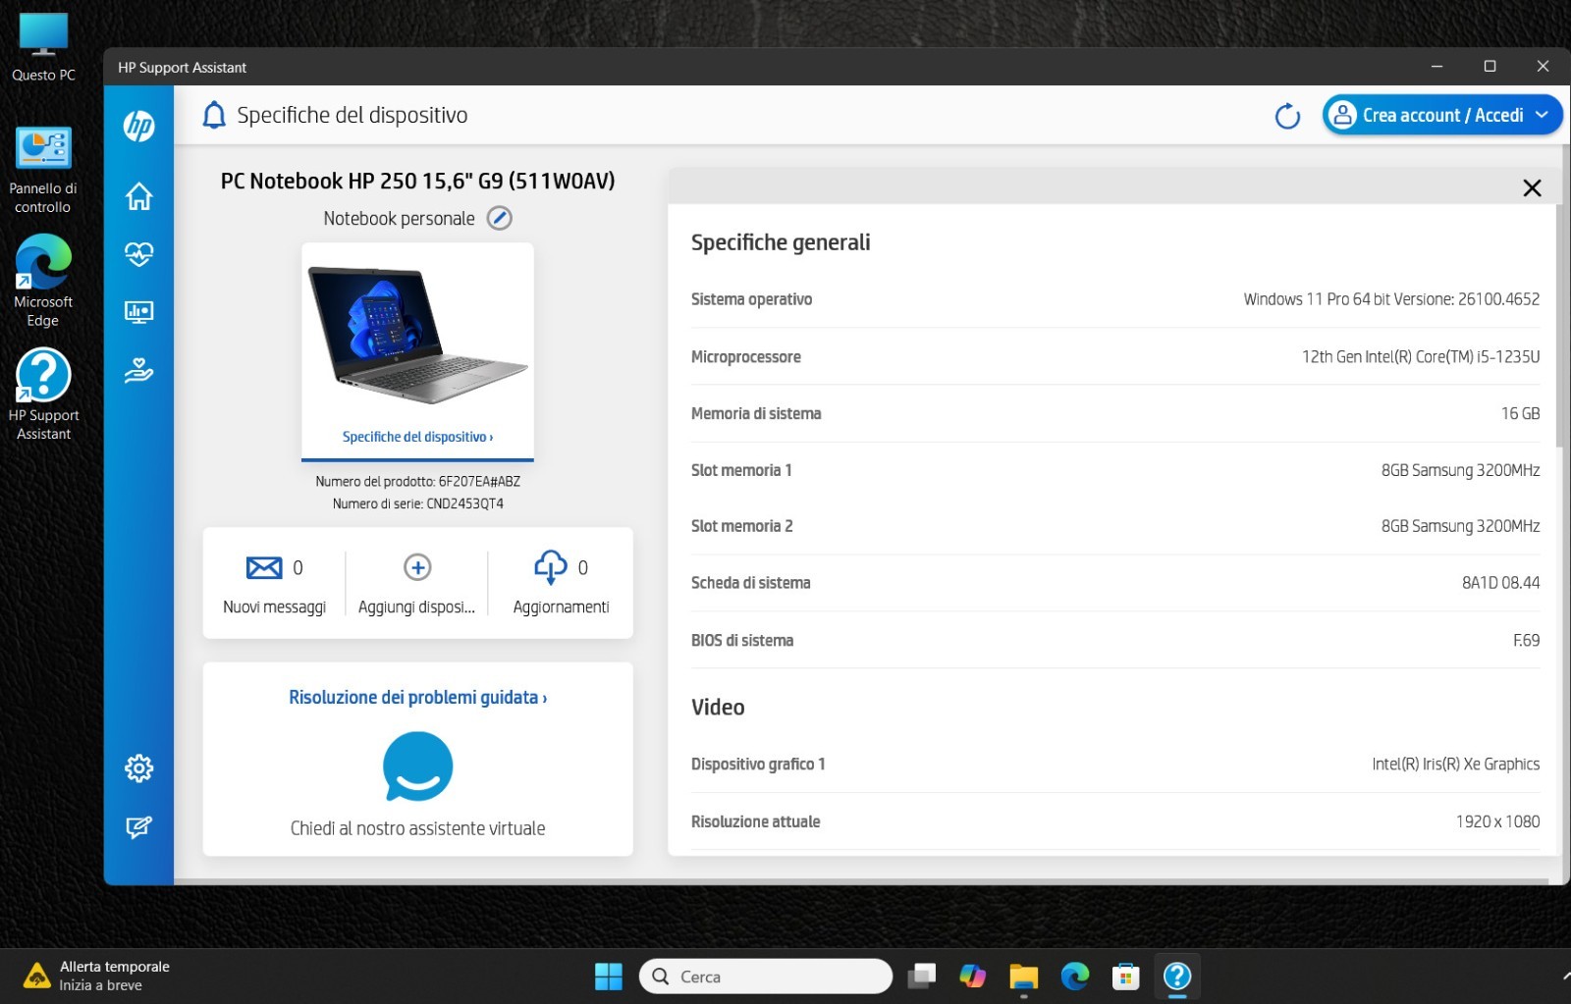
Task: Open Microsoft Store from the taskbar
Action: tap(1125, 977)
